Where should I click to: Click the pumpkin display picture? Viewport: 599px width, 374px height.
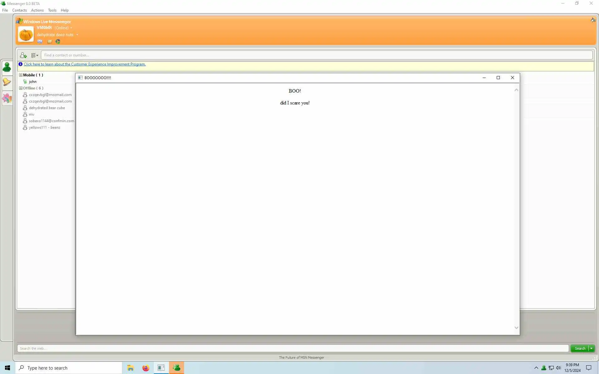(x=26, y=34)
